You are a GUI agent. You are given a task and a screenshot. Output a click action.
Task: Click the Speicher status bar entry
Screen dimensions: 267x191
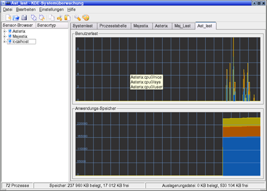click(x=89, y=186)
